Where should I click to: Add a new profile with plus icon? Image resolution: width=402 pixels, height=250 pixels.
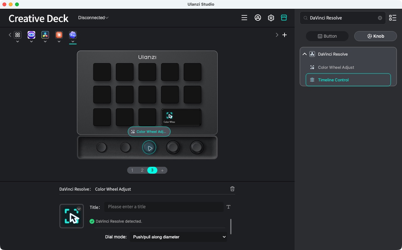[x=285, y=35]
